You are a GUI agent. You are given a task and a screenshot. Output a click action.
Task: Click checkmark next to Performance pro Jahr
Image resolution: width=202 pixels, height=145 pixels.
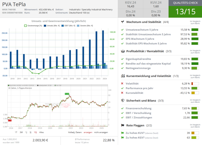(122, 88)
